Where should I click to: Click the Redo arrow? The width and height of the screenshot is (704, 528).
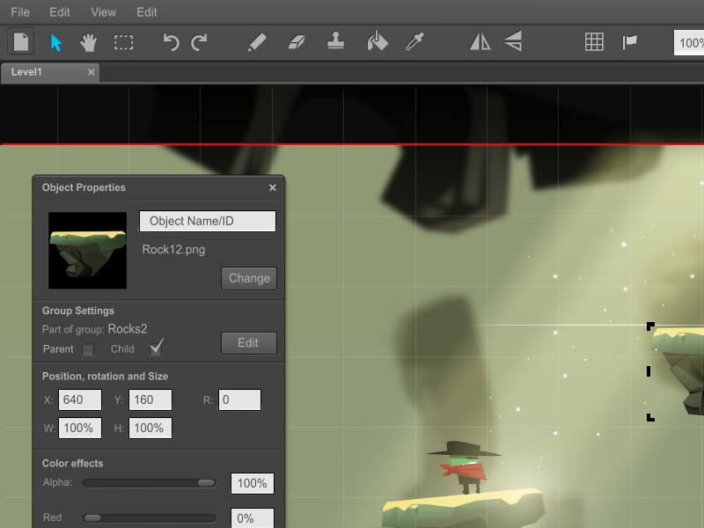click(200, 41)
